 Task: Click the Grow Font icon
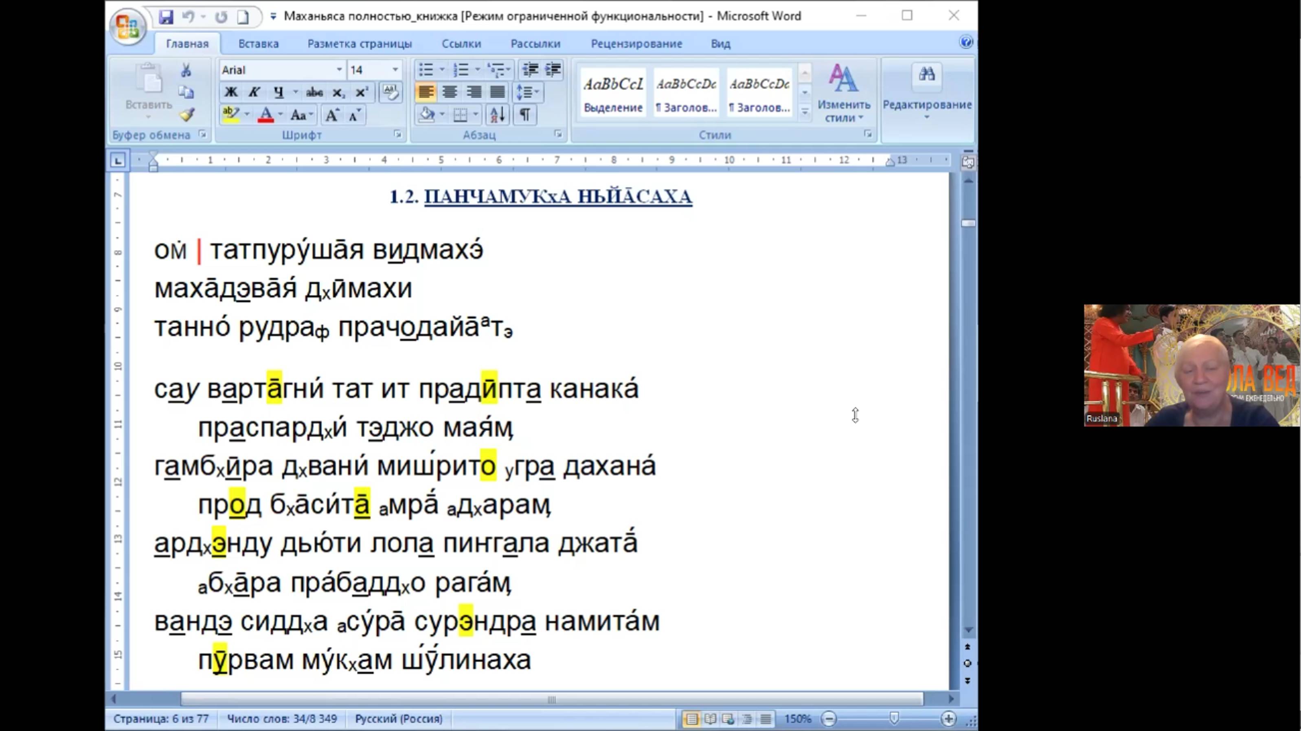pos(332,115)
